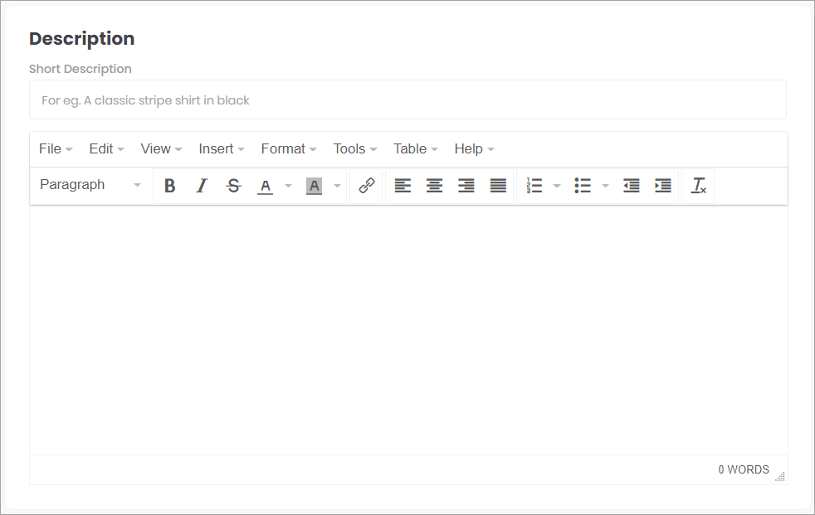Open the Paragraph format dropdown
Viewport: 815px width, 515px height.
click(x=90, y=185)
